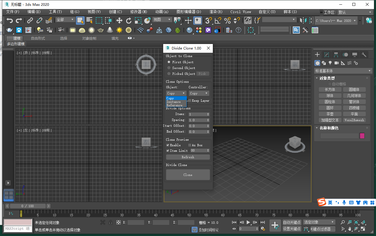
Task: Enable the As Box checkbox
Action: click(x=190, y=145)
